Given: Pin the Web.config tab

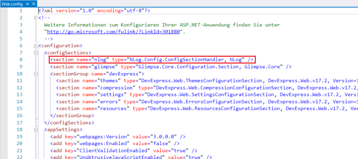Looking at the screenshot, I should 27,4.
